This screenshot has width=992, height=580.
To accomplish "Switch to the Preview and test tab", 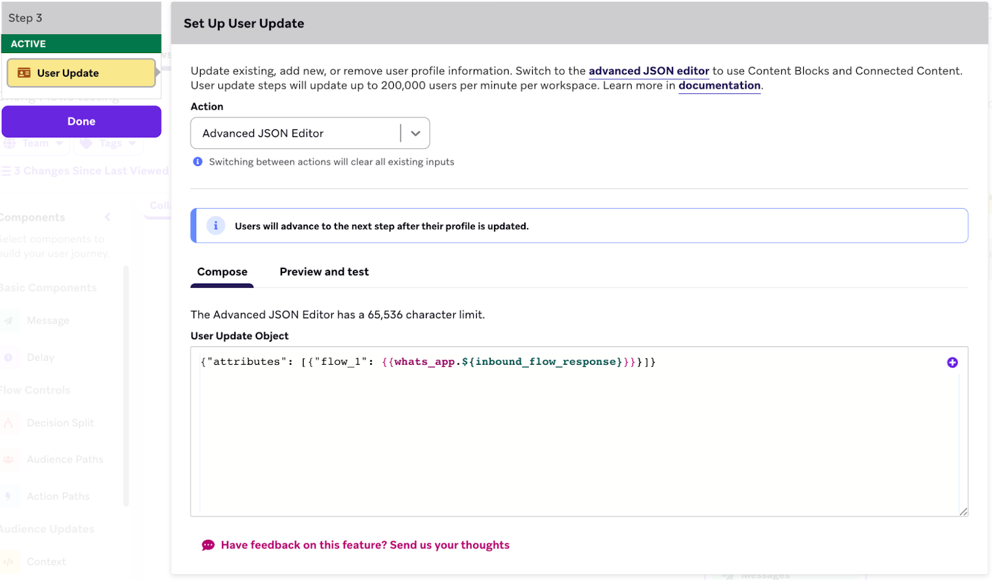I will tap(324, 272).
